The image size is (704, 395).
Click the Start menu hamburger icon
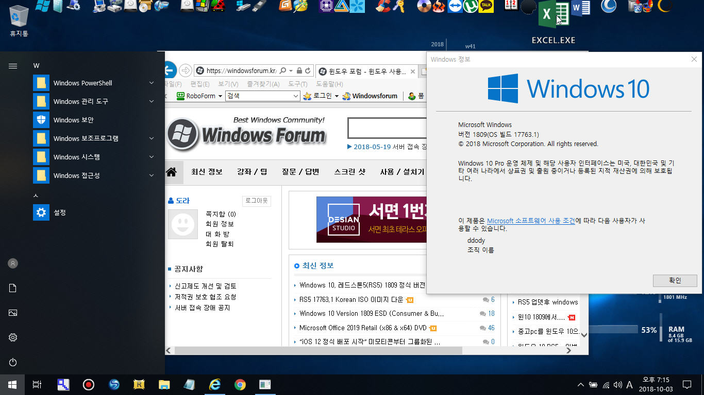click(13, 66)
